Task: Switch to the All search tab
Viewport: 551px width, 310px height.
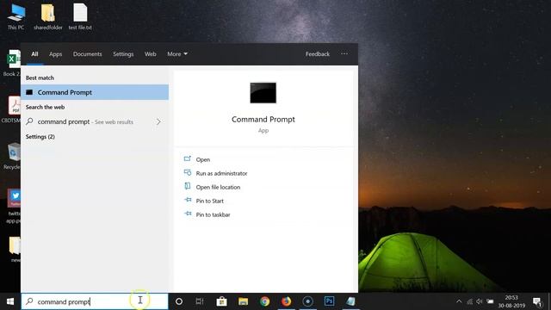Action: [x=34, y=53]
